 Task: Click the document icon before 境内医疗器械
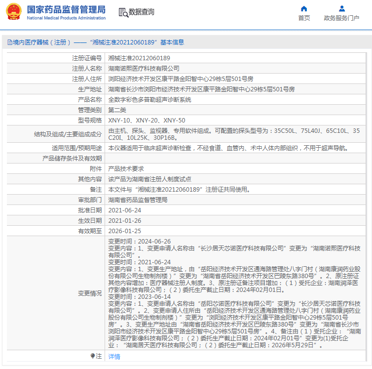[x=10, y=42]
